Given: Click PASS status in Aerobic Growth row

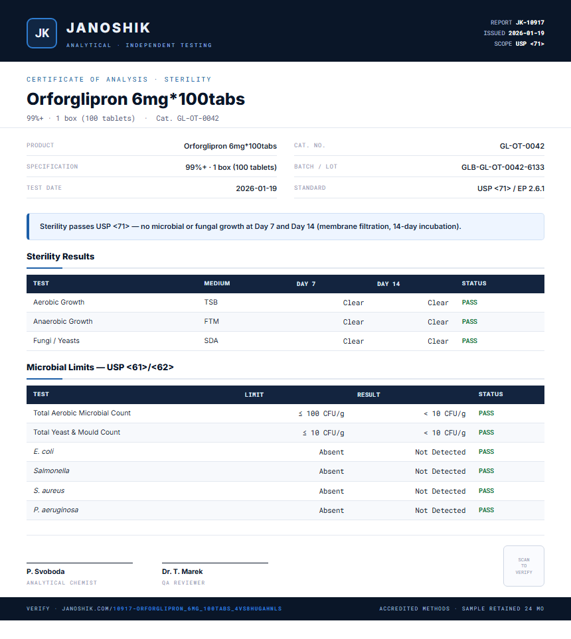Looking at the screenshot, I should click(469, 303).
